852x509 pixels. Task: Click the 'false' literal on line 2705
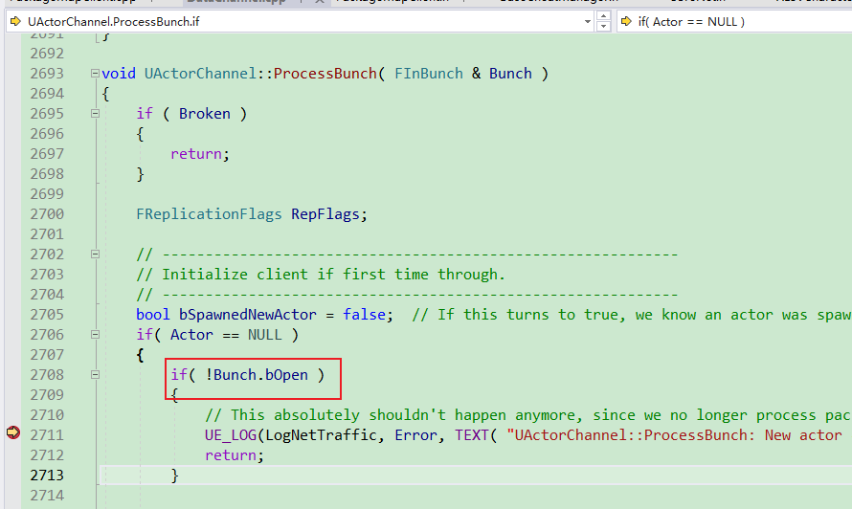364,315
